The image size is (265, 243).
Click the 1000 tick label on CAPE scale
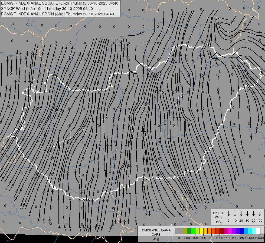coord(219,238)
